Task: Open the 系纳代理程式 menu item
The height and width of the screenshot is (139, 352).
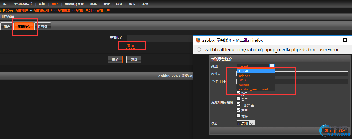Action: click(x=22, y=4)
